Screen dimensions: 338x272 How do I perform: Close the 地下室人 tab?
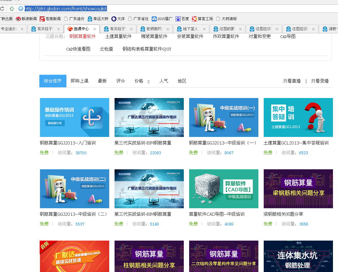click(204, 29)
